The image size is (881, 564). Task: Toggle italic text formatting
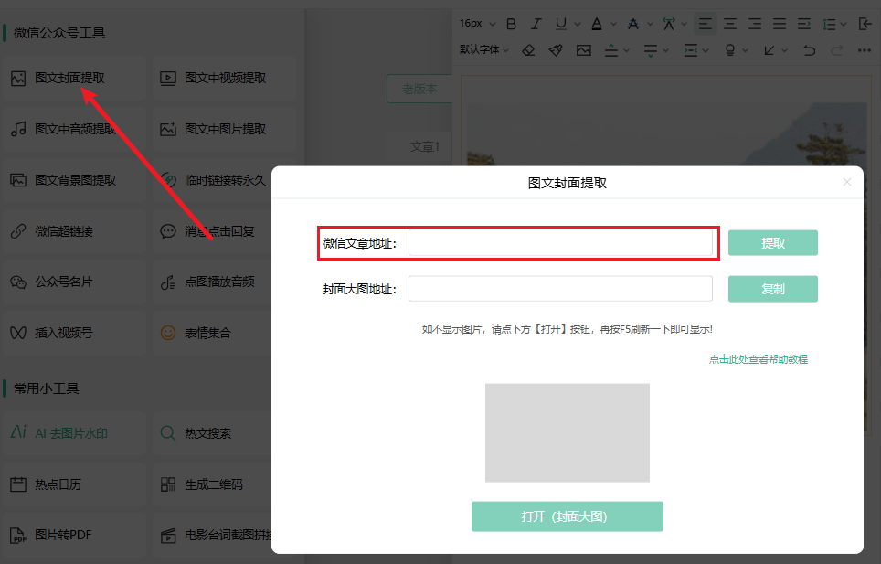[536, 24]
